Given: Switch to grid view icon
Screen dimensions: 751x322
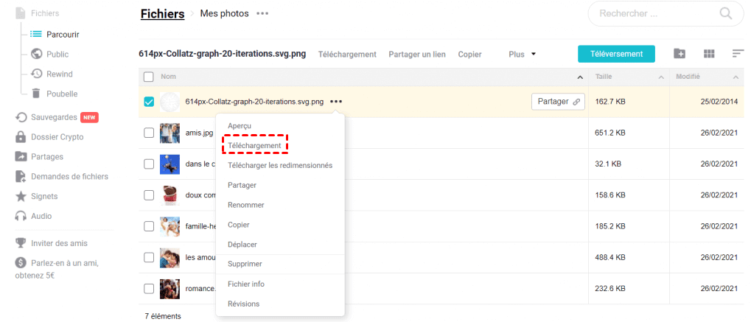Looking at the screenshot, I should [x=709, y=54].
